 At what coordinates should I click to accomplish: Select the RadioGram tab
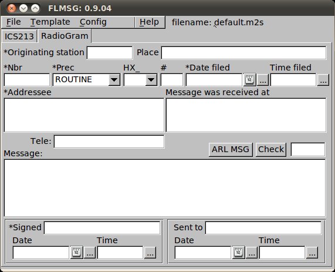[65, 36]
